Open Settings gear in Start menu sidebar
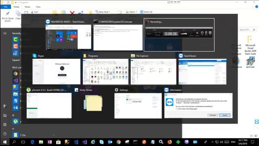This screenshot has width=259, height=146. (x=5, y=125)
